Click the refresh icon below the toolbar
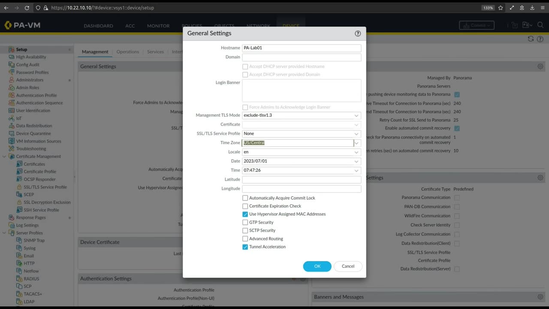This screenshot has height=309, width=549. tap(531, 39)
